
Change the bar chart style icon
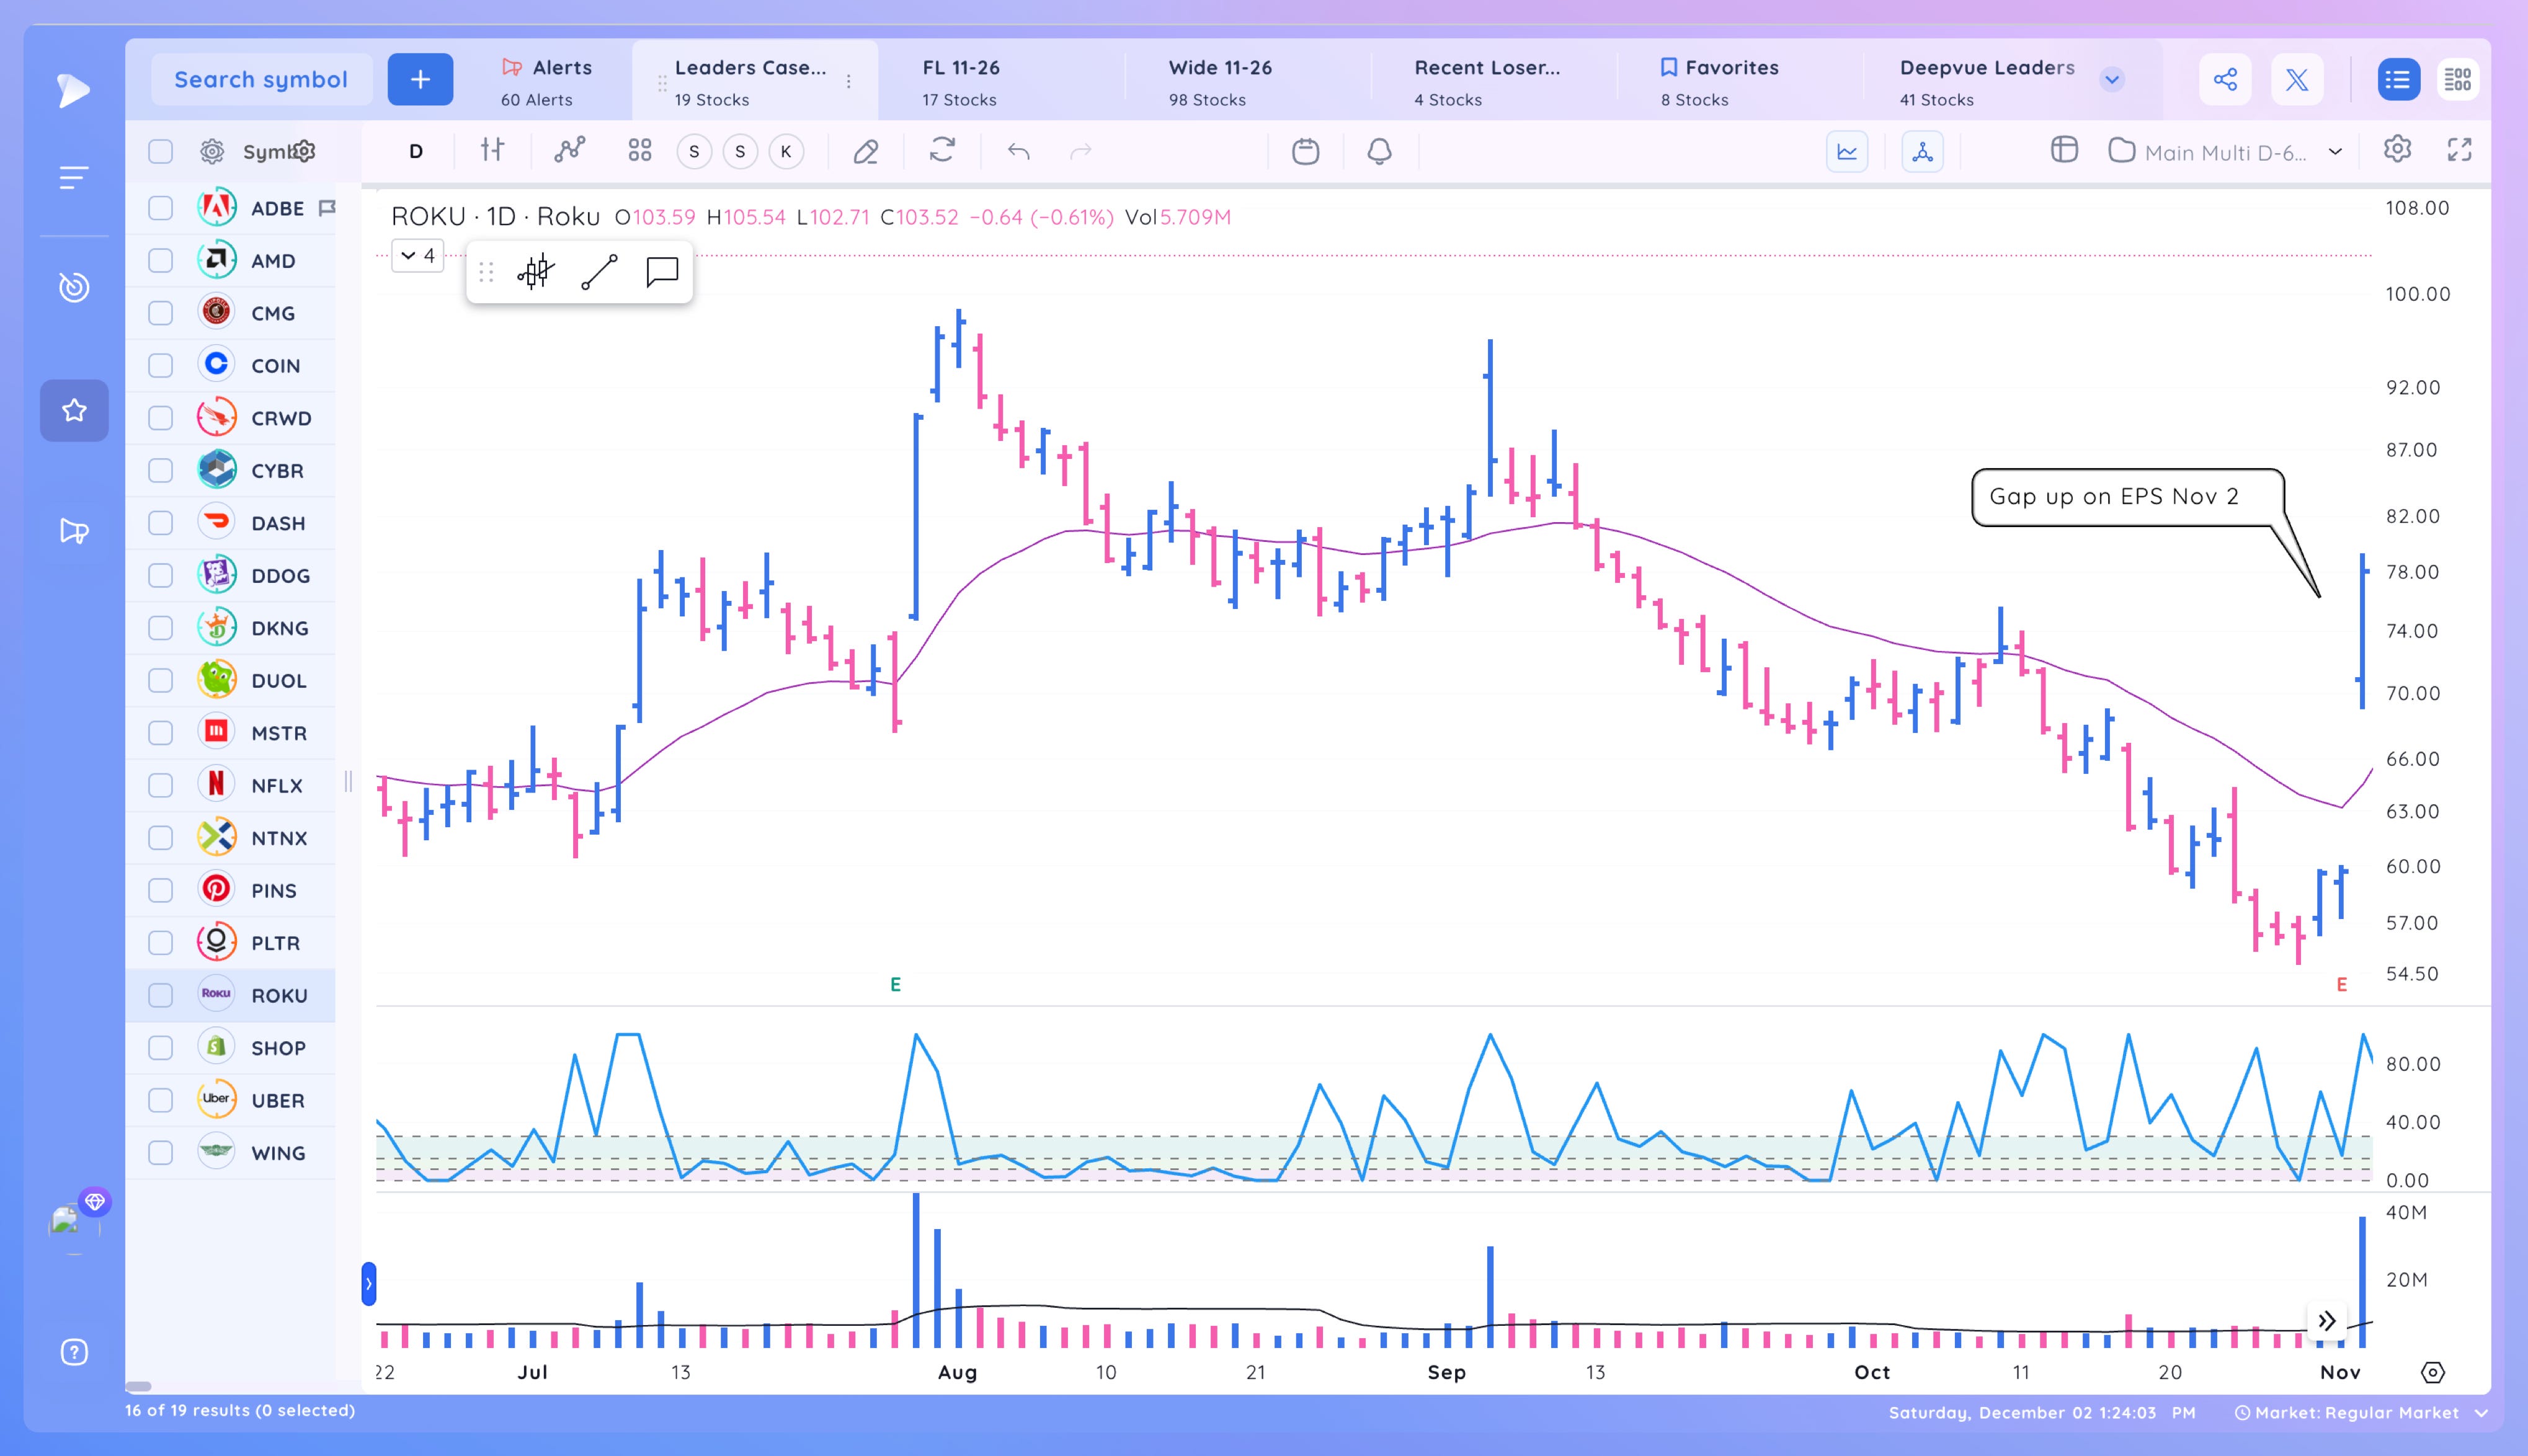(492, 151)
